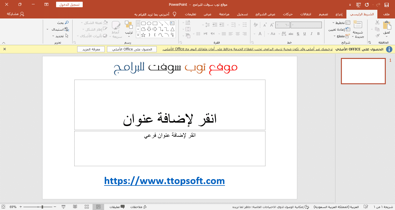Select the 5-point Star shape

[143, 35]
